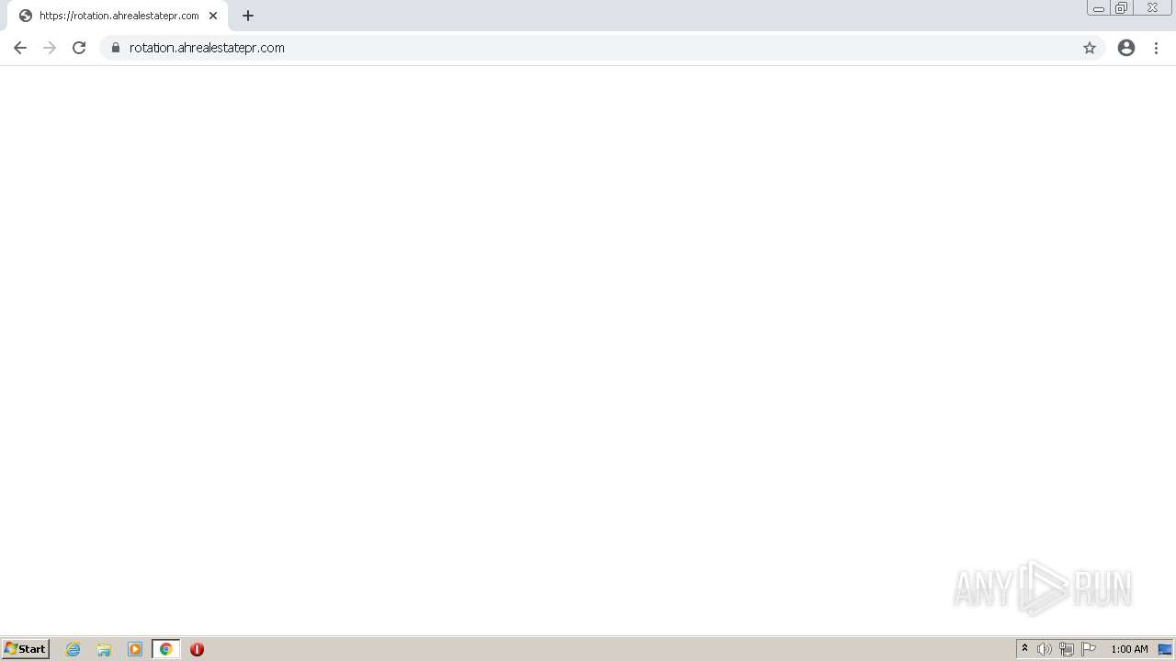Open the volume speaker control

tap(1045, 649)
